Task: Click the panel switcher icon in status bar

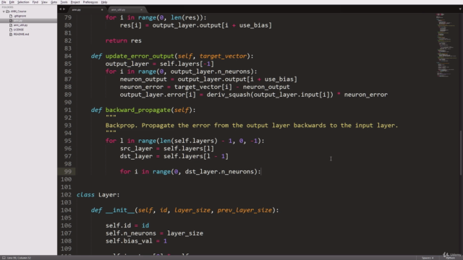Action: (x=4, y=258)
